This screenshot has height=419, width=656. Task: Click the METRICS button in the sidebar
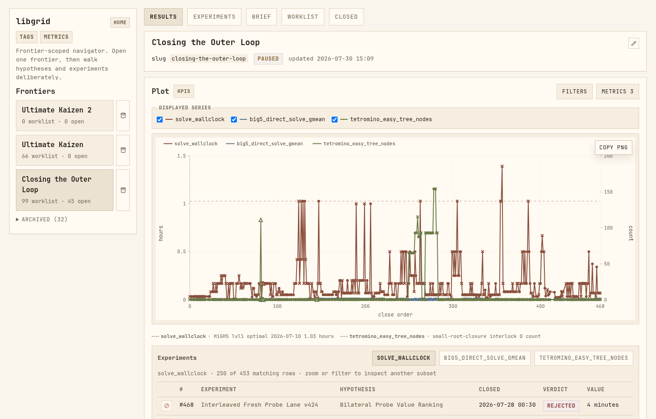pos(56,37)
